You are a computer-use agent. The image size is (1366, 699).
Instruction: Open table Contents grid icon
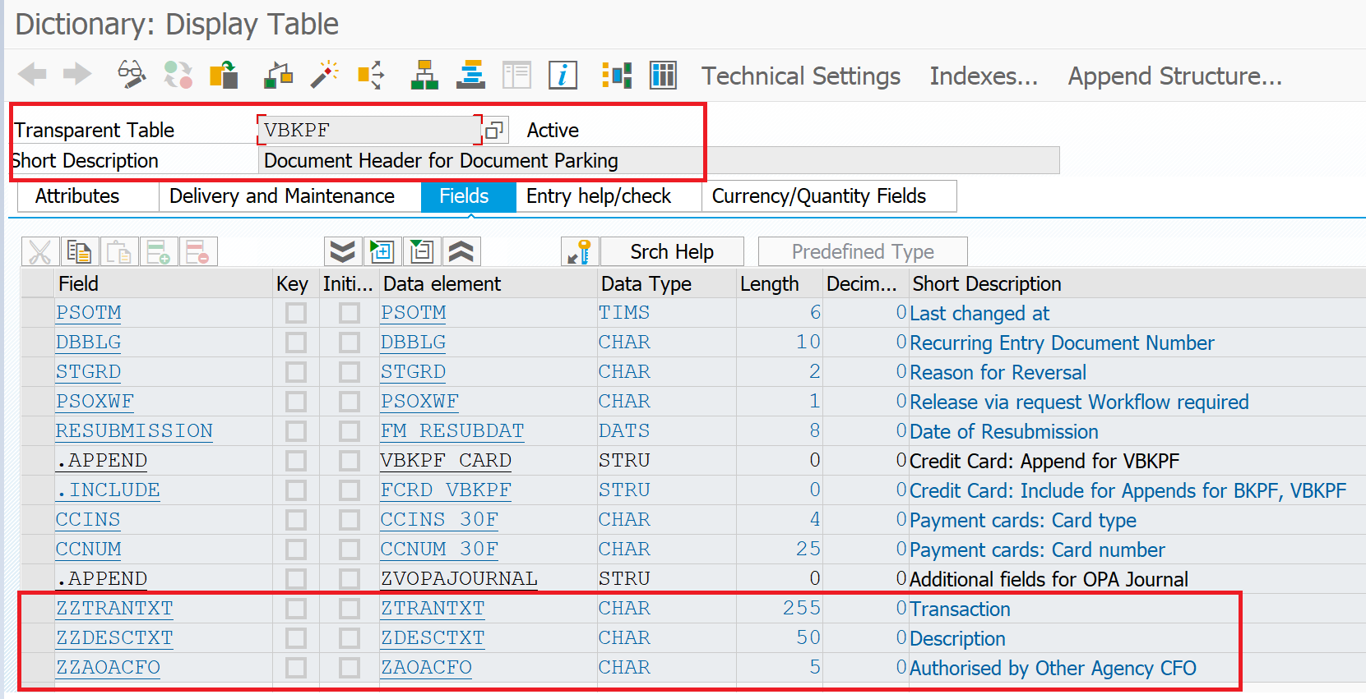click(x=663, y=75)
